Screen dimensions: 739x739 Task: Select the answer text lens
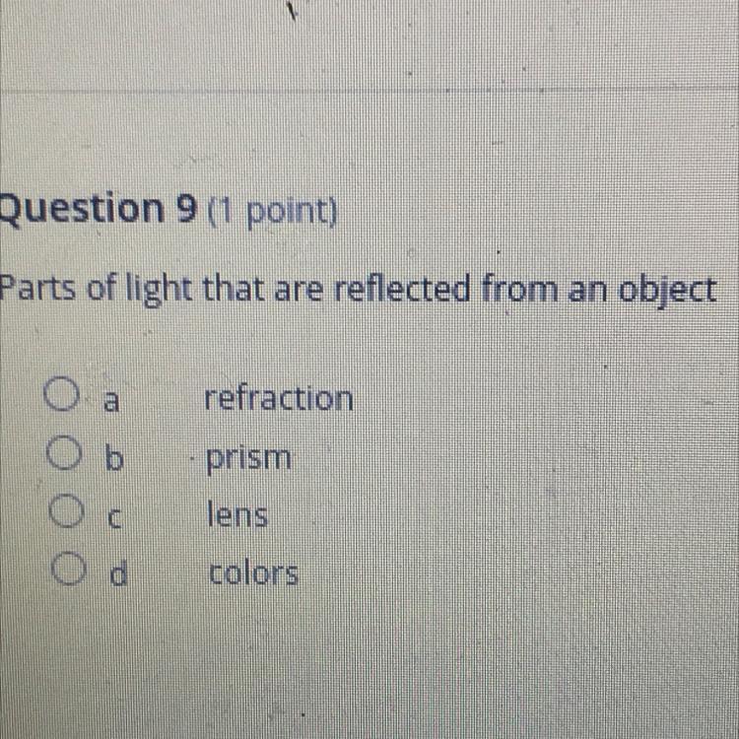click(237, 514)
